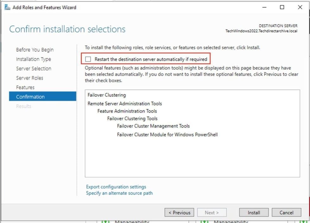Switch to the Server Selection step

pyautogui.click(x=34, y=68)
